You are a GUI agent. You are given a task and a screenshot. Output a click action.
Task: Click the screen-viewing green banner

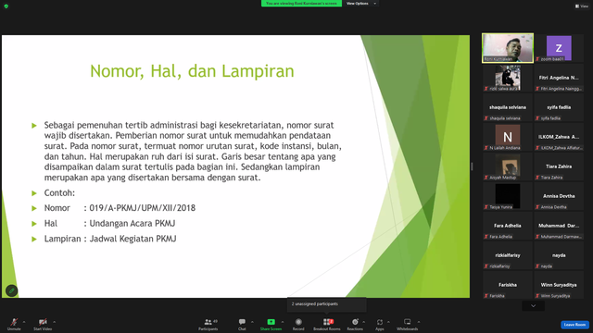click(x=301, y=4)
